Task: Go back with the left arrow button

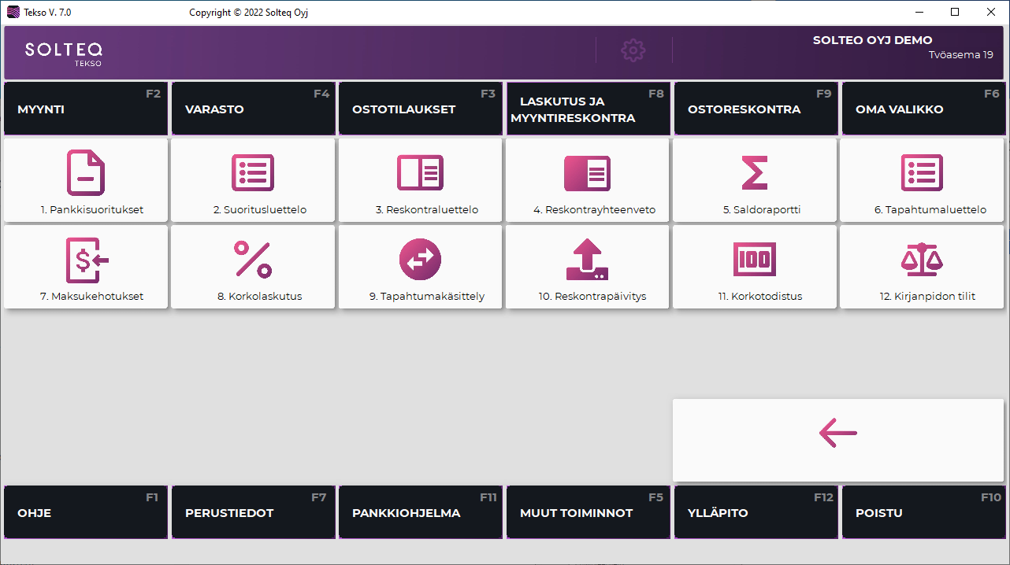Action: 838,433
